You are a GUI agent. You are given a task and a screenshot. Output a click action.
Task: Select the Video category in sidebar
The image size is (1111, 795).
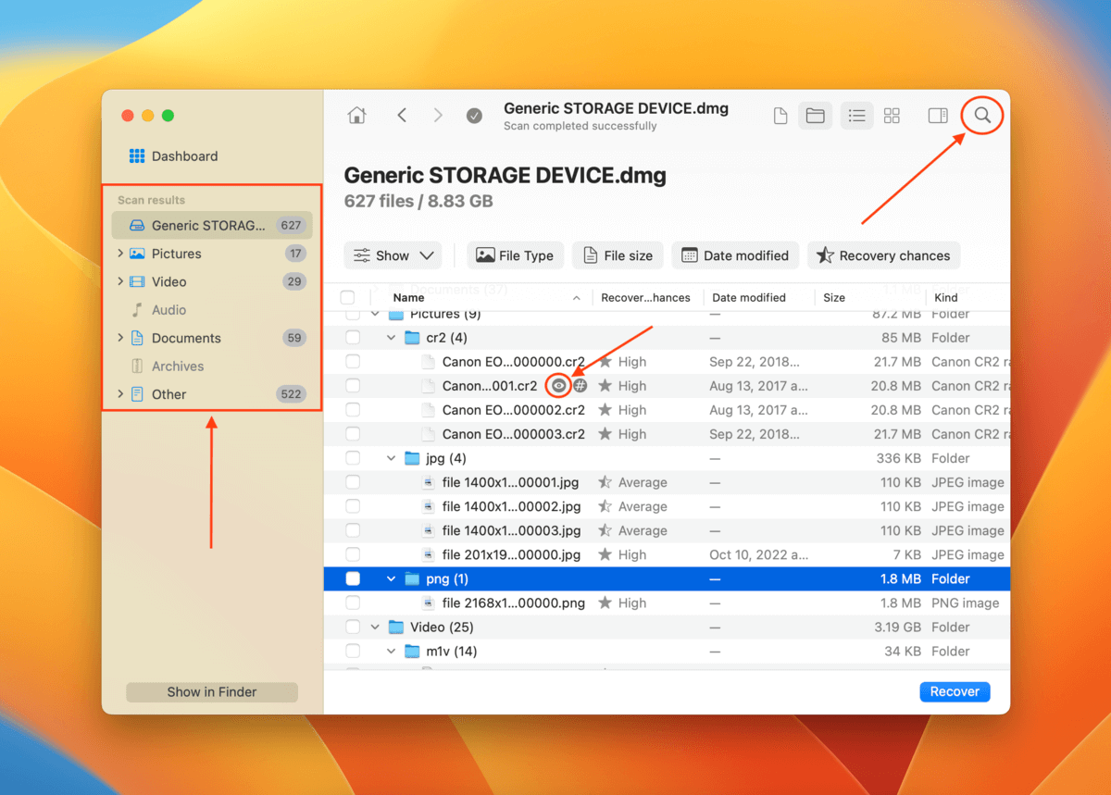tap(212, 281)
